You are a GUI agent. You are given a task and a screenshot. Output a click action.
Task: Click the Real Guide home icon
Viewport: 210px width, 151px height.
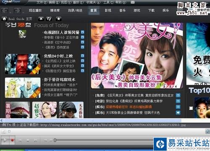pos(4,19)
